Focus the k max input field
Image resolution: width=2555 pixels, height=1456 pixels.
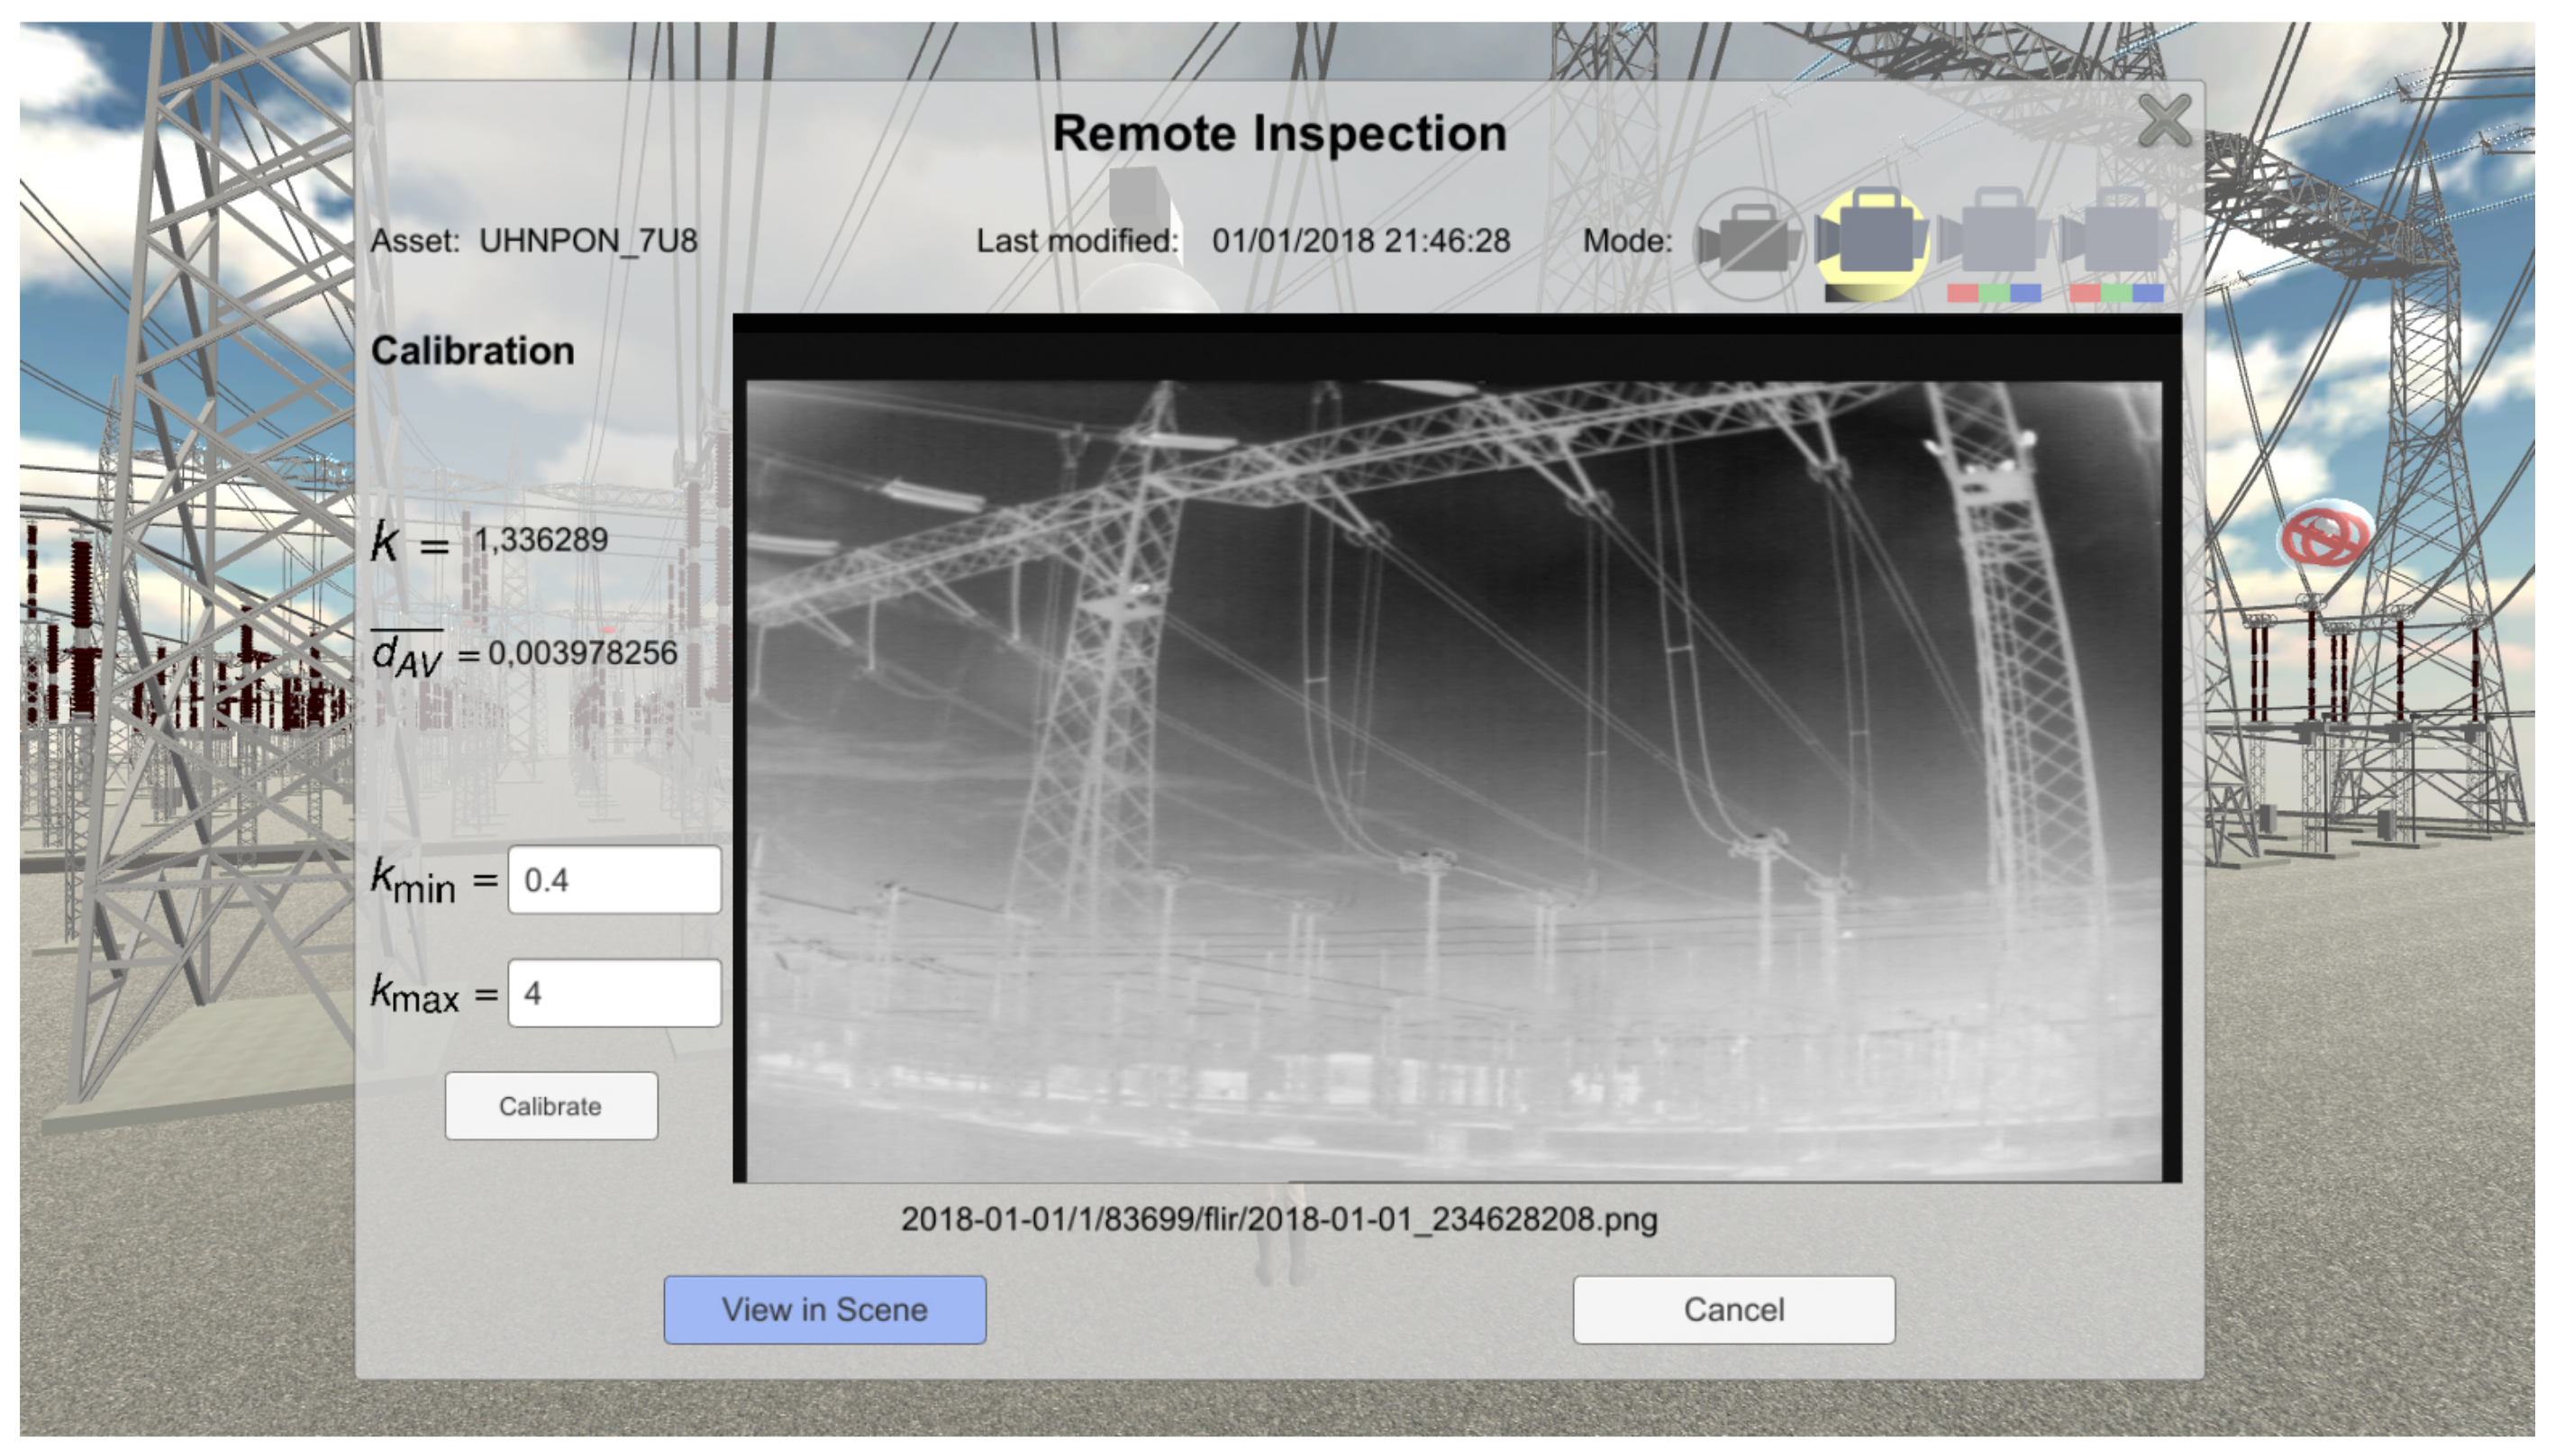(x=614, y=993)
